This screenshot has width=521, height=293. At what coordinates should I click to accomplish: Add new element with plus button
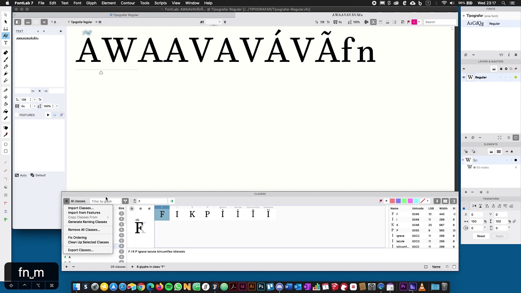466,192
